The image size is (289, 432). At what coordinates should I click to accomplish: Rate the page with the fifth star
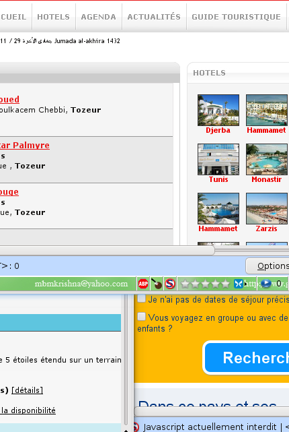(226, 284)
